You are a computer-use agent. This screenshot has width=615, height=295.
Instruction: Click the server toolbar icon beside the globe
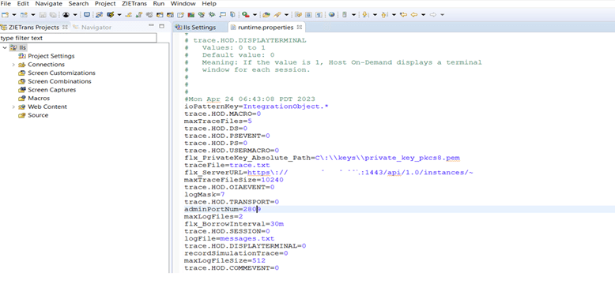(x=345, y=15)
